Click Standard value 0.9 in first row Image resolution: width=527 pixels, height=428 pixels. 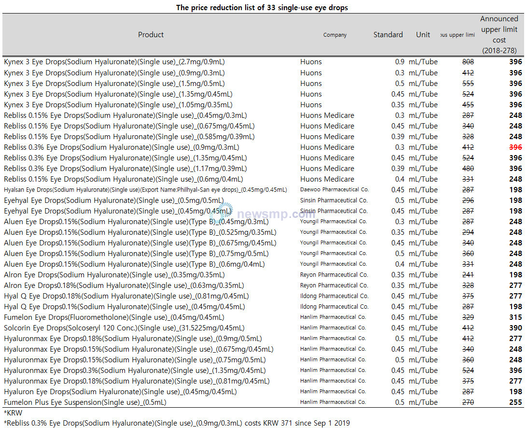pyautogui.click(x=400, y=62)
